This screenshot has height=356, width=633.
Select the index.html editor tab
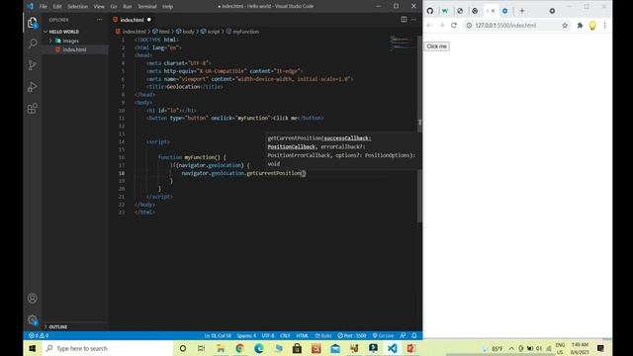click(132, 20)
